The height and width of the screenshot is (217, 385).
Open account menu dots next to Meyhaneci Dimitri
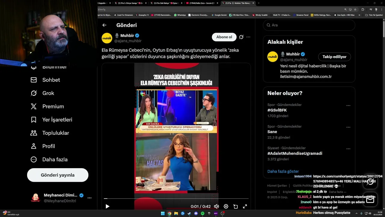[89, 198]
